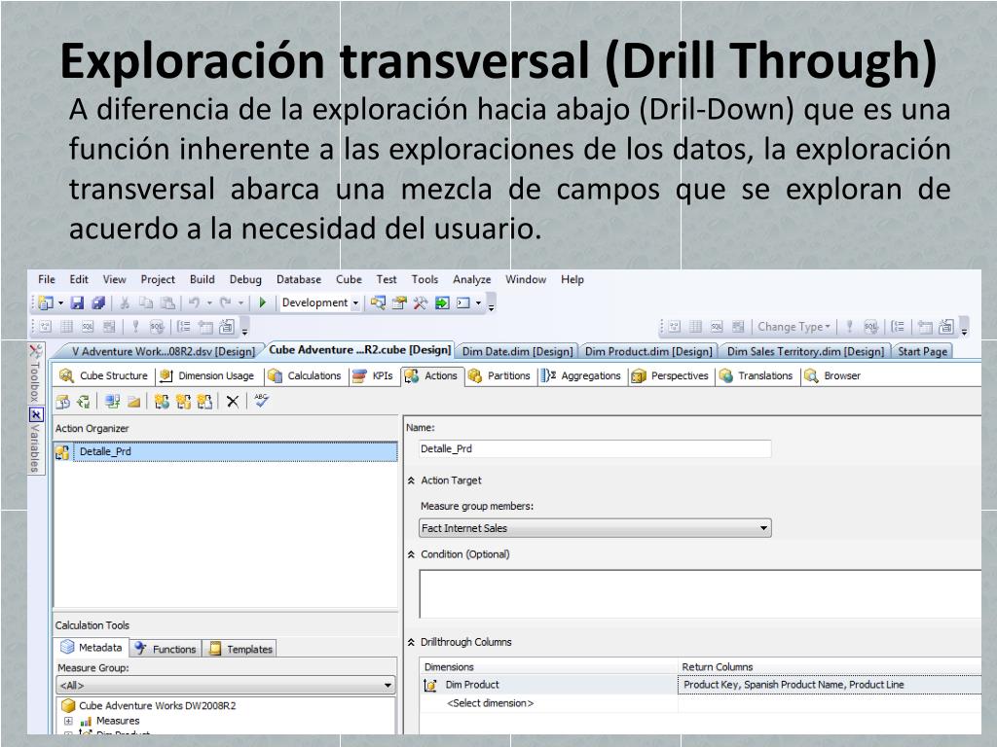Viewport: 997px width, 747px height.
Task: Open Solution Explorer via its toolbar icon
Action: pyautogui.click(x=378, y=303)
